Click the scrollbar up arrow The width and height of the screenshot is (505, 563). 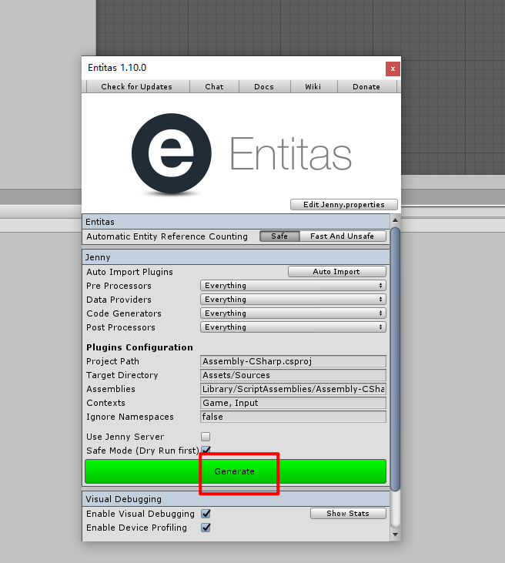(x=395, y=220)
